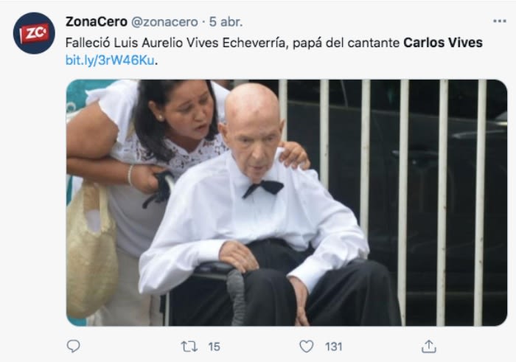Open the tweet's more options menu

[499, 21]
